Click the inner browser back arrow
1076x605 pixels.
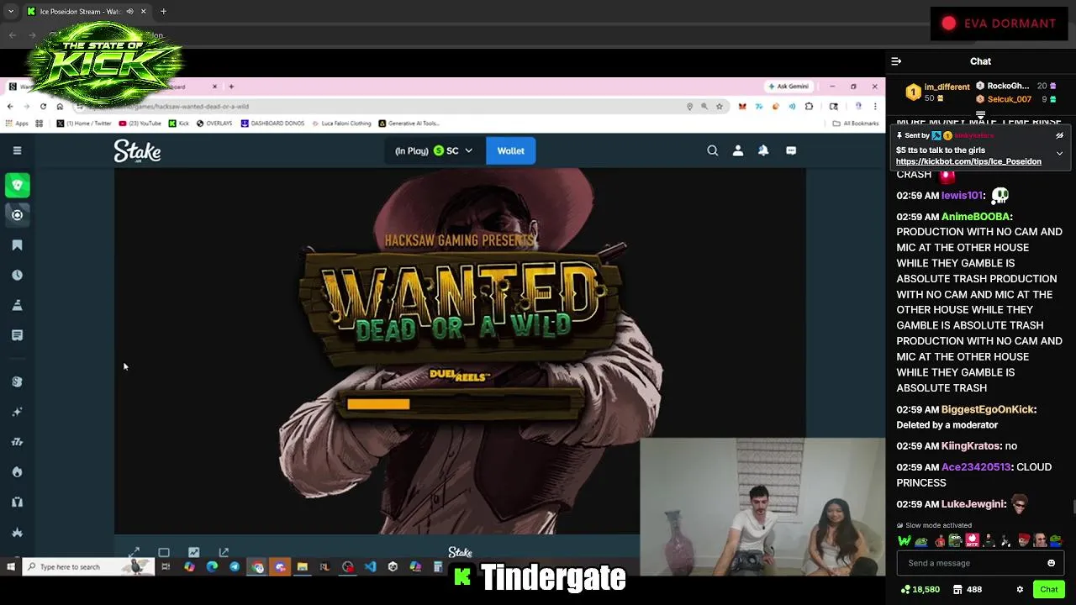click(10, 107)
